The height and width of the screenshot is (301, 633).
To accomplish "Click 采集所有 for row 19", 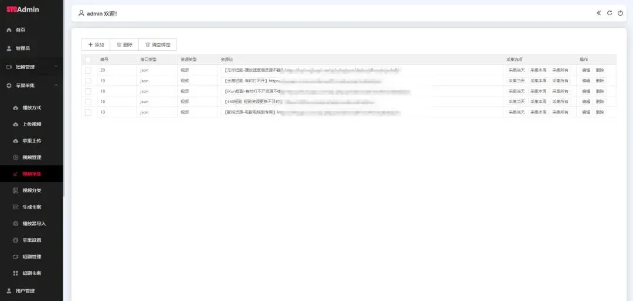I will (x=560, y=81).
